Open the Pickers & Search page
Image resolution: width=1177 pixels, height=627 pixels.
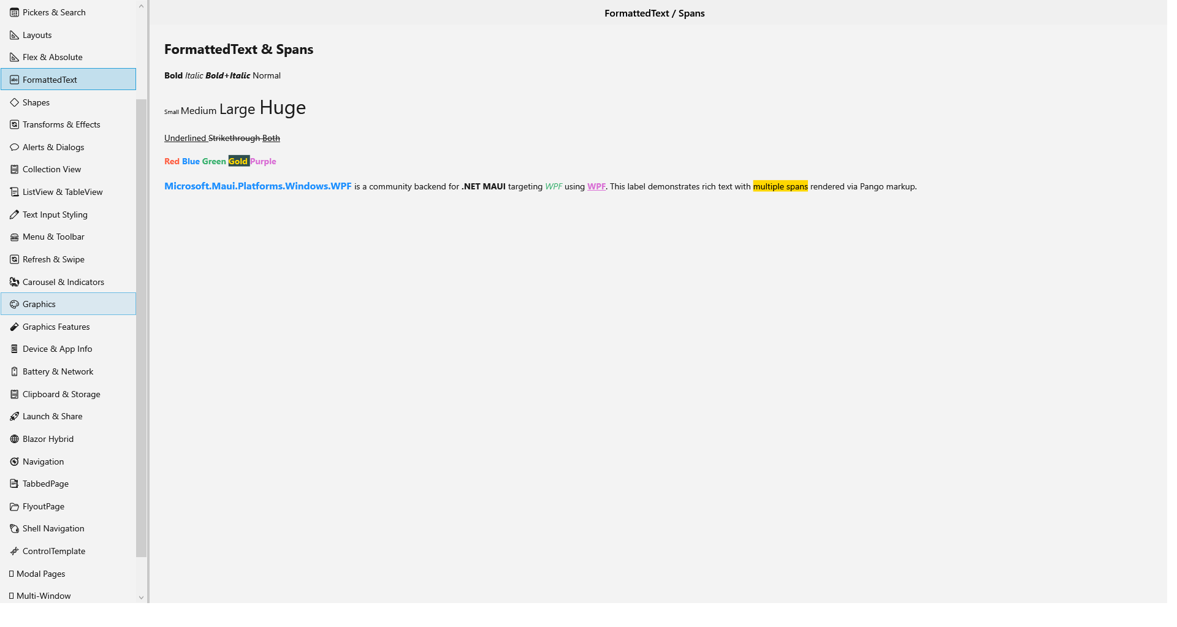68,12
